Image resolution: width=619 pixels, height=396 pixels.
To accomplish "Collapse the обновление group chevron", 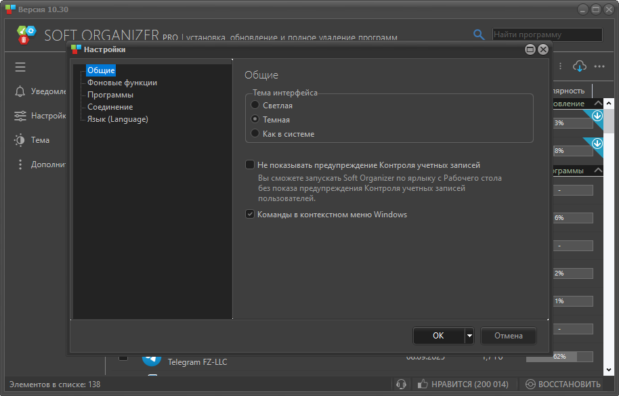I will 597,104.
